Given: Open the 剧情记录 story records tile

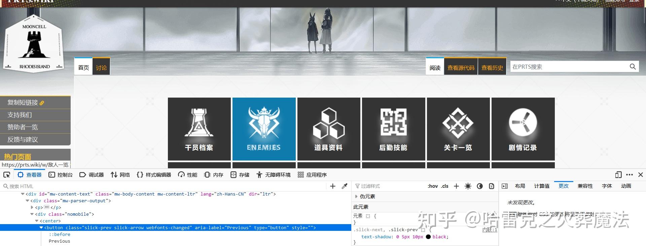Looking at the screenshot, I should (523, 129).
